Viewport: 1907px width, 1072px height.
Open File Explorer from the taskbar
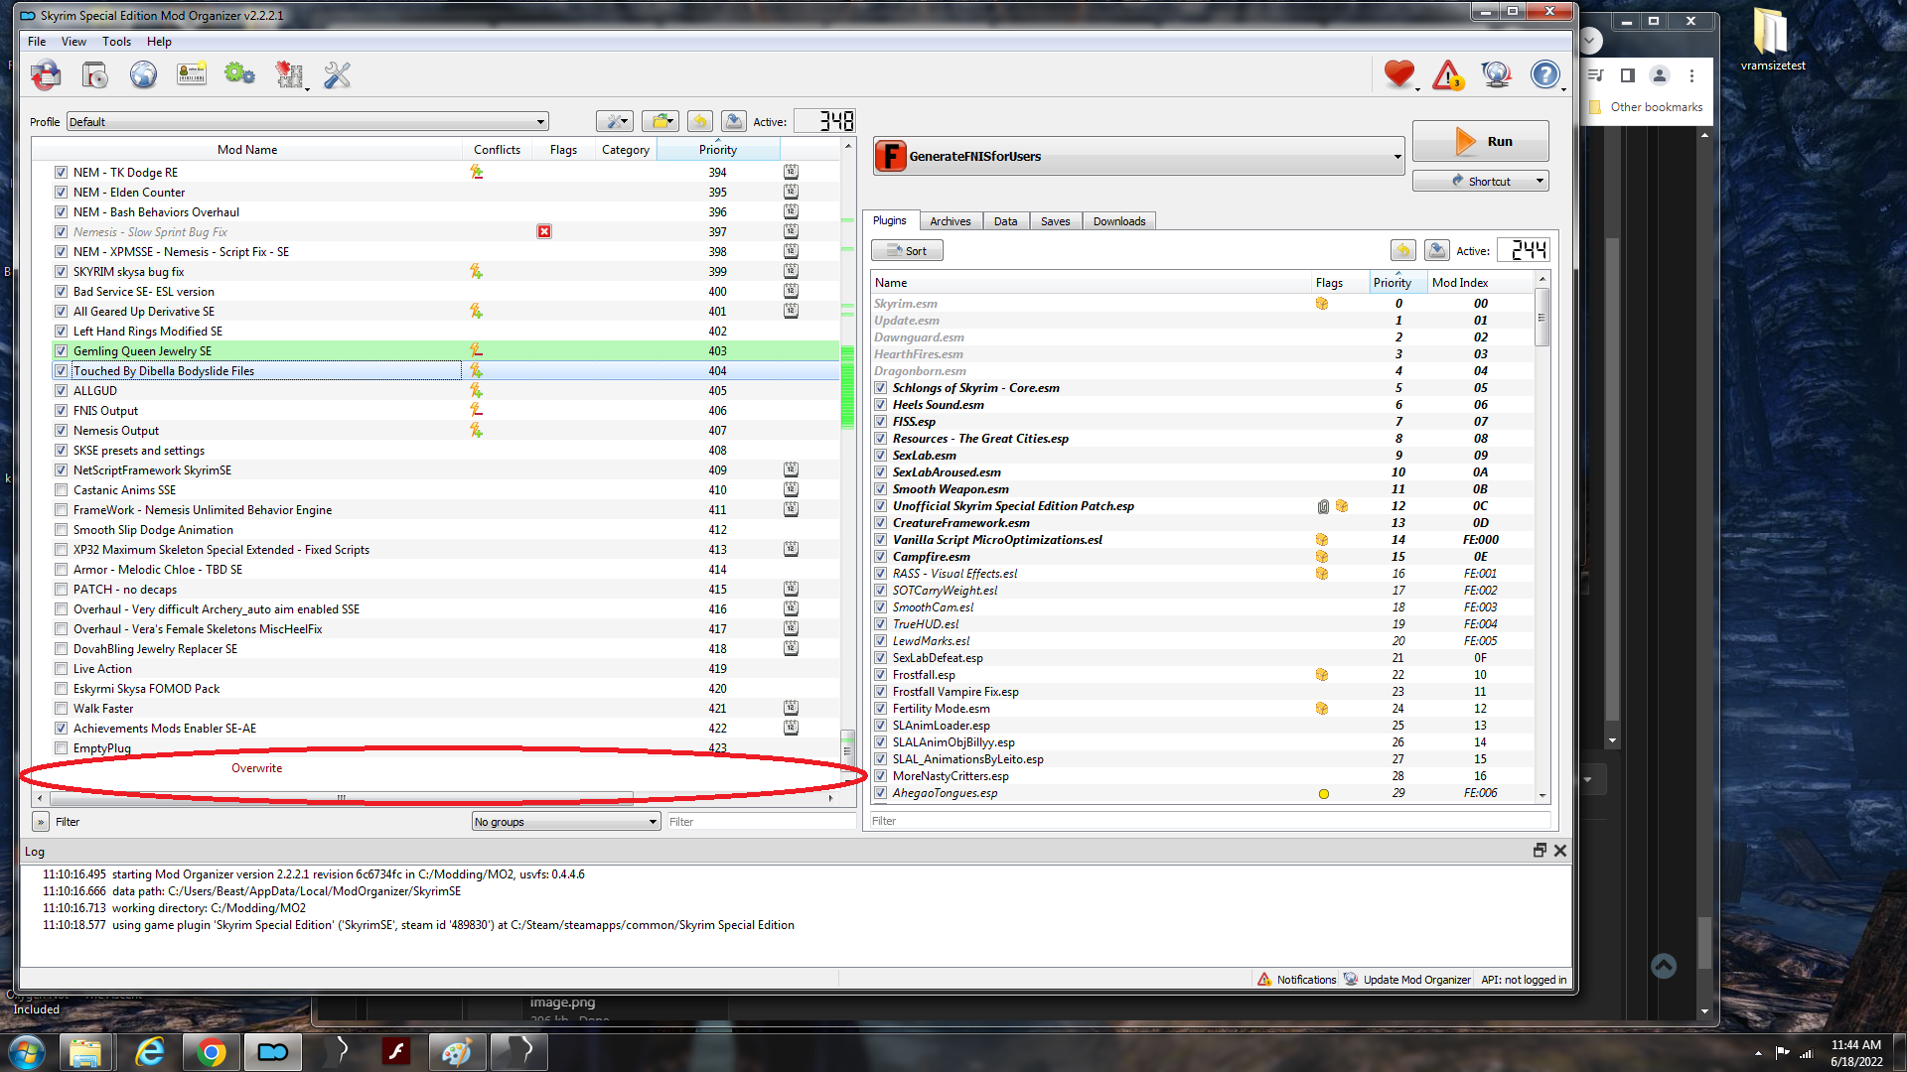click(x=85, y=1051)
